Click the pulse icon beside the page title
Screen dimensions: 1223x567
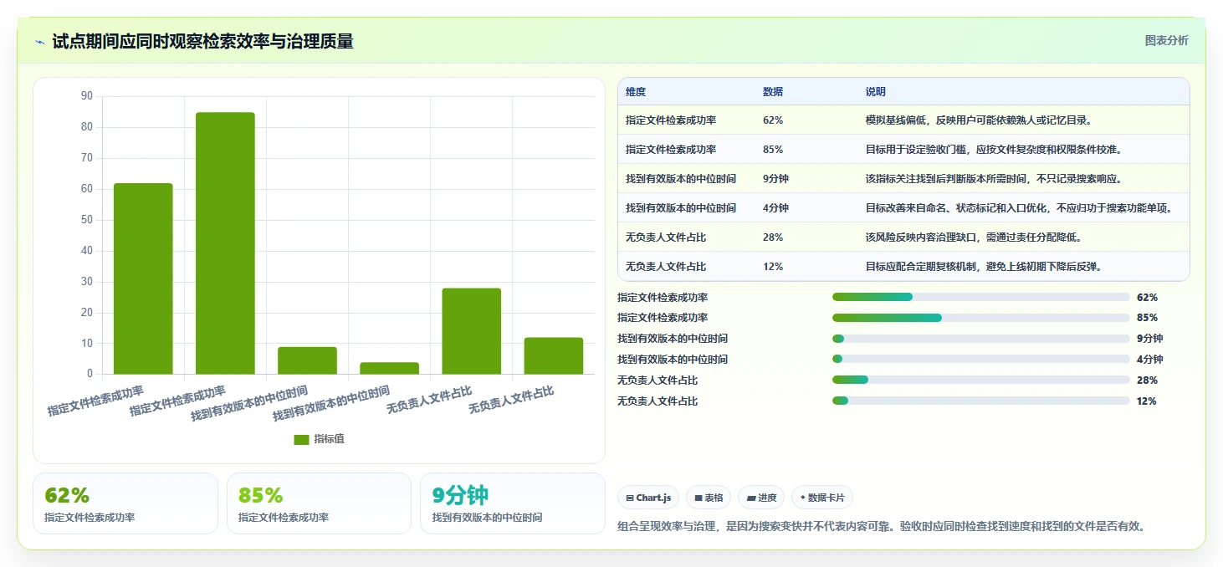tap(40, 42)
